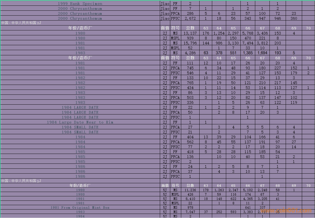Click the 总数 header above the 13,137 value

click(190, 28)
